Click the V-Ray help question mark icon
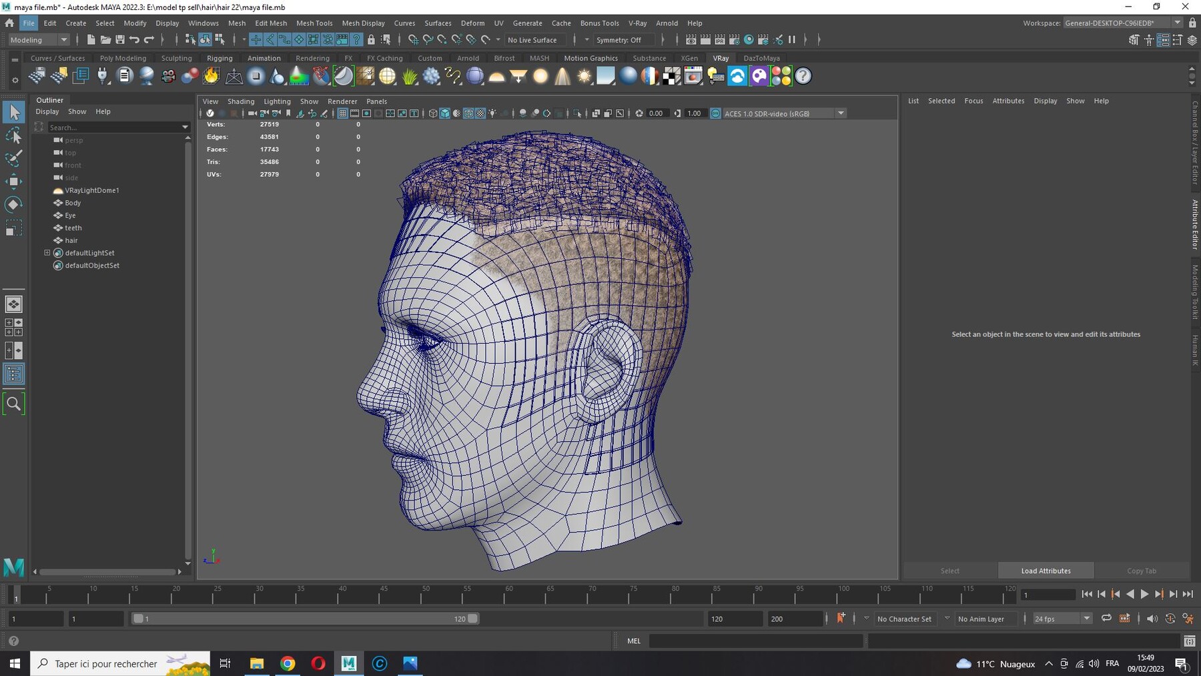1201x676 pixels. tap(803, 76)
